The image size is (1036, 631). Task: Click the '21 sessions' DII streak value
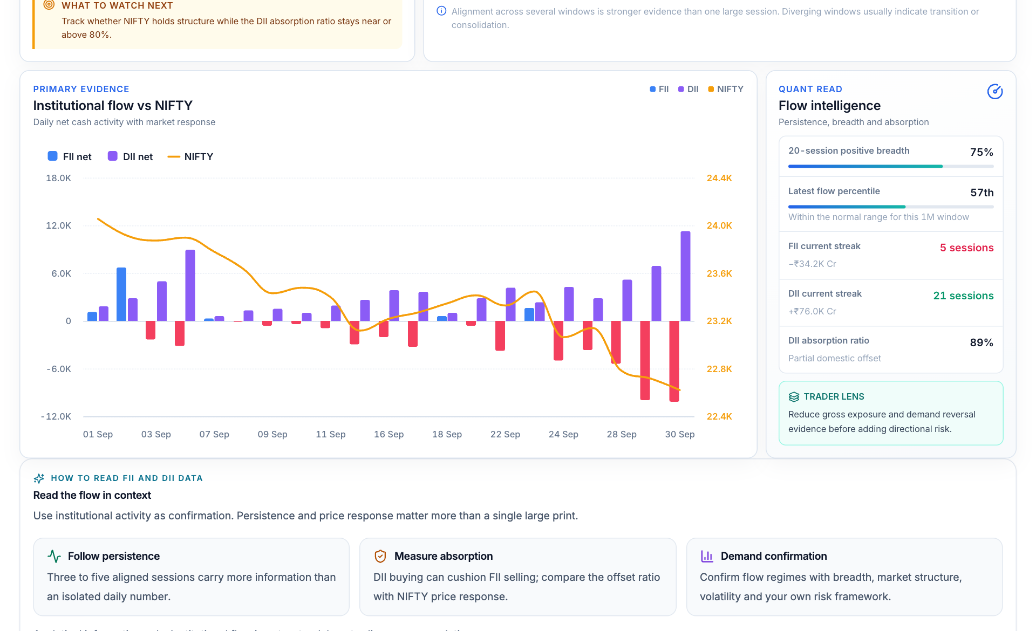[963, 296]
